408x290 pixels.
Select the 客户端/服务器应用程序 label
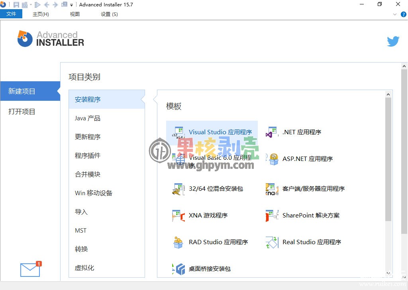click(314, 189)
